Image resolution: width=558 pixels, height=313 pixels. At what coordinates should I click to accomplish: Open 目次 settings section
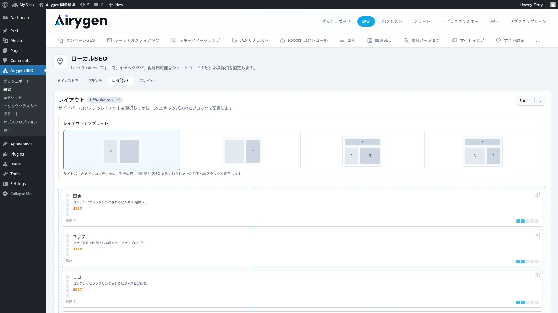(348, 40)
